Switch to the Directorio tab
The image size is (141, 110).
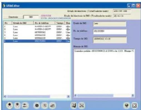[x=13, y=17]
